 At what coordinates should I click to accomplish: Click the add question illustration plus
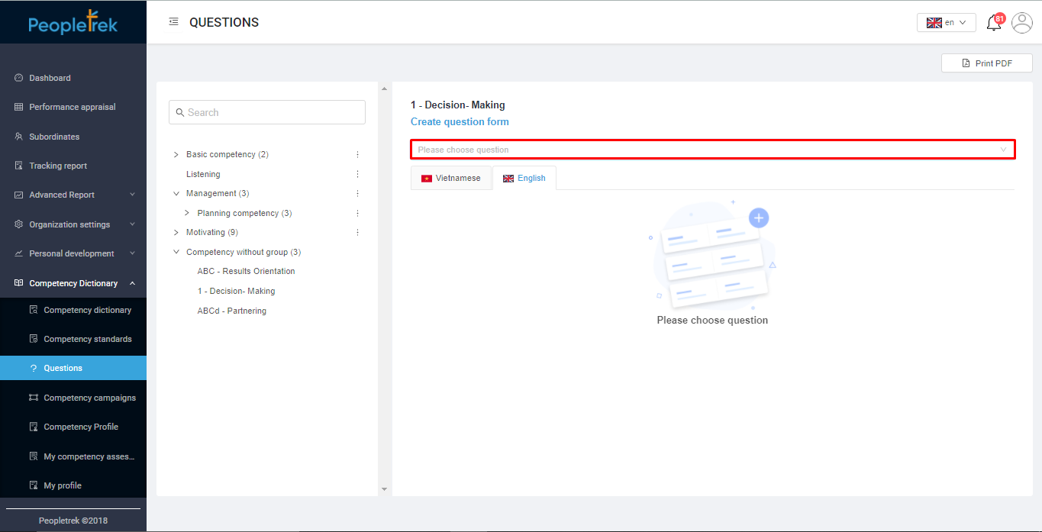tap(759, 218)
